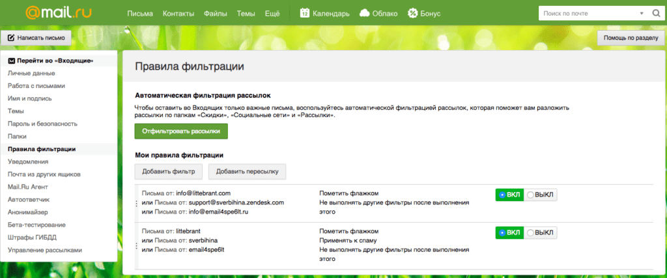Open the search options dropdown arrow
The image size is (667, 278).
[x=642, y=13]
